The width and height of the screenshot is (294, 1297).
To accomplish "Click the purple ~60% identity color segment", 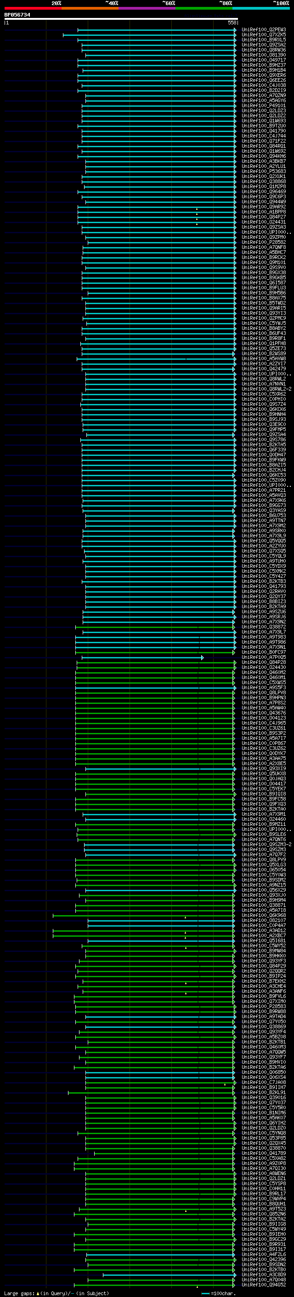I will [x=147, y=8].
